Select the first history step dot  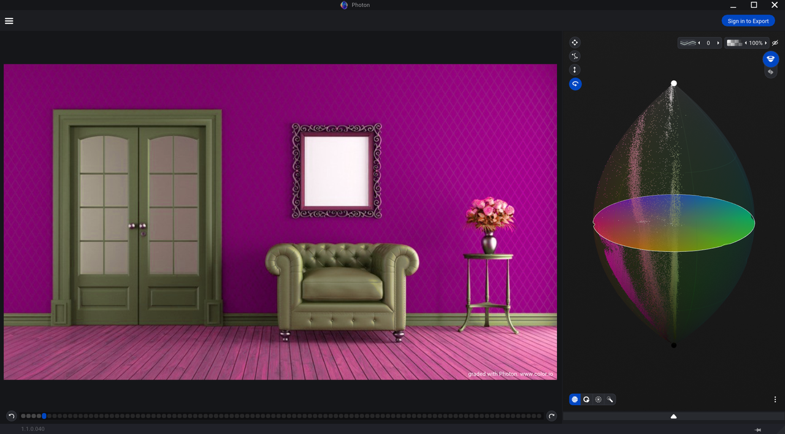click(x=23, y=416)
